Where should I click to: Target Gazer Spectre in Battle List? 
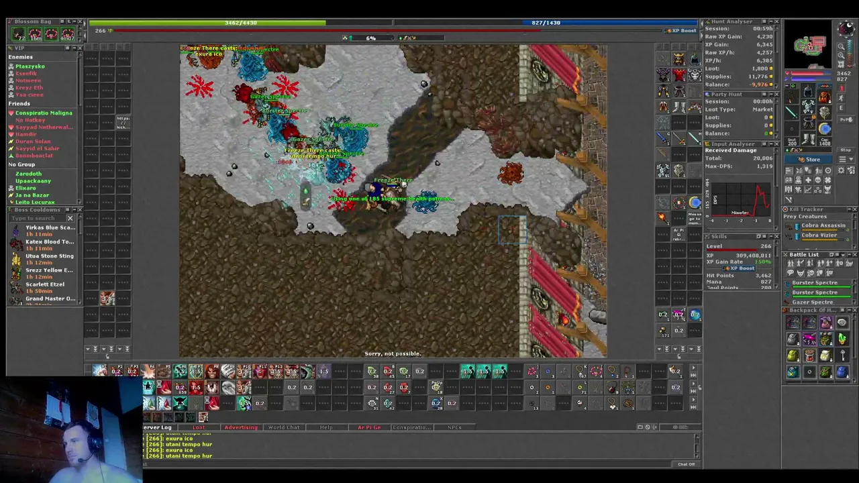click(818, 303)
